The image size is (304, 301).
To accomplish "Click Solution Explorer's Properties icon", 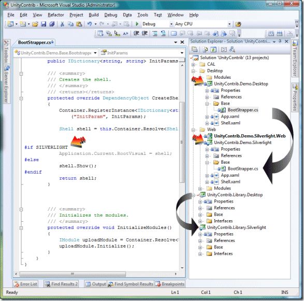I will point(194,49).
